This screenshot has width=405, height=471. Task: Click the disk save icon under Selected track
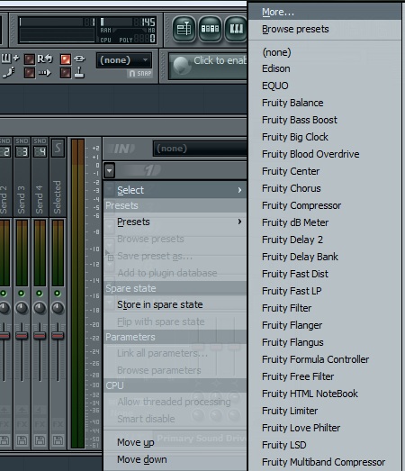click(x=58, y=440)
